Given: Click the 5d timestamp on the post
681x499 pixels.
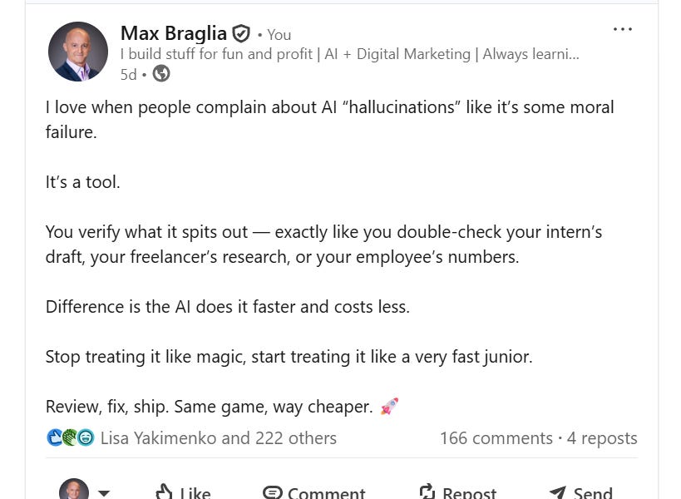Looking at the screenshot, I should coord(127,74).
